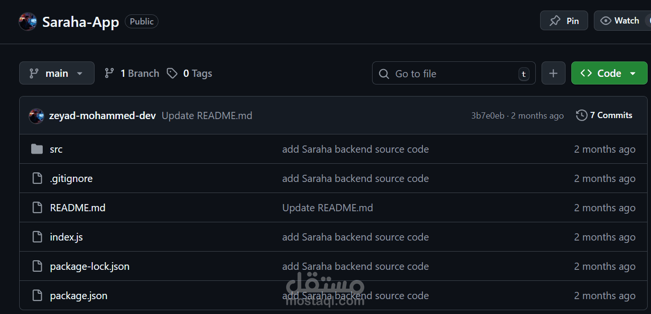Open commit message in the package-lock.json row

[x=356, y=266]
